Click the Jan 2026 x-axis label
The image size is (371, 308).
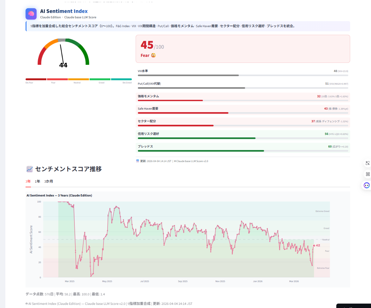(258, 281)
